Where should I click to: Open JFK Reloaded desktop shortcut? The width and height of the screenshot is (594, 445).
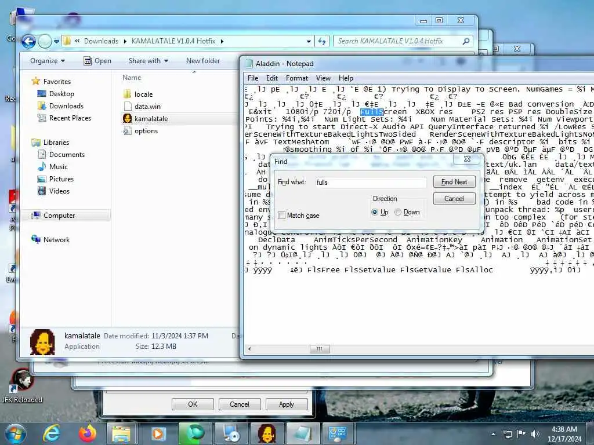pyautogui.click(x=22, y=385)
